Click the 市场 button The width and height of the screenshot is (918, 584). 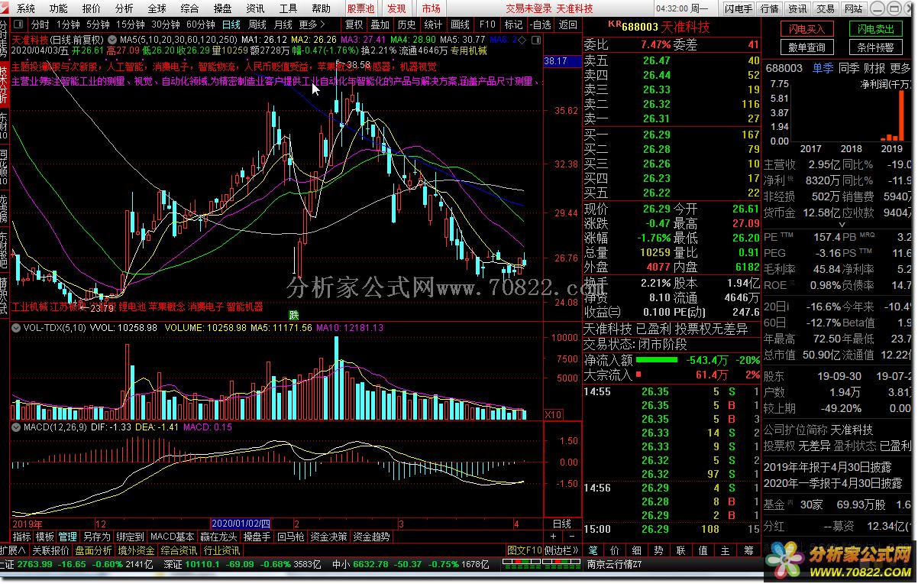[x=431, y=8]
